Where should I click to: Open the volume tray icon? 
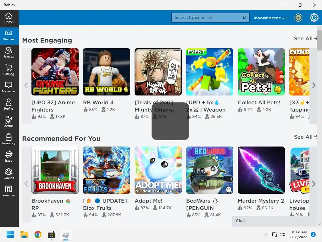pyautogui.click(x=283, y=234)
